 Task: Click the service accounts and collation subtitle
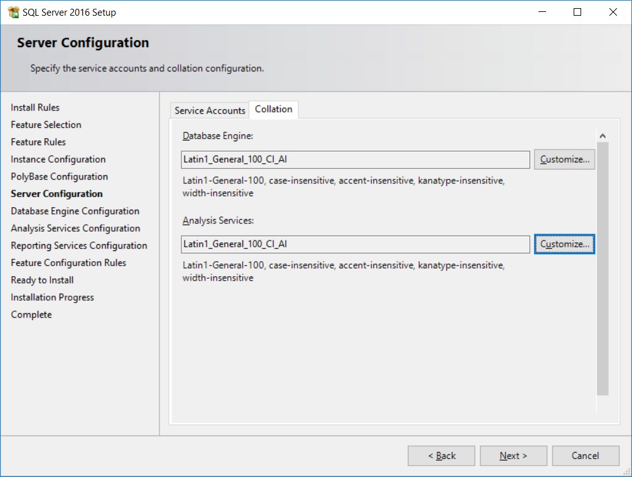(147, 68)
